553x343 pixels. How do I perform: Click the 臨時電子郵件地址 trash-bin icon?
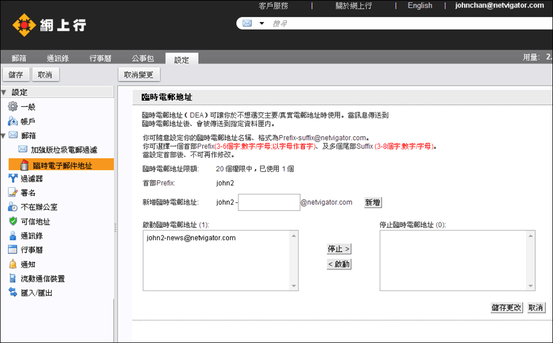[24, 165]
